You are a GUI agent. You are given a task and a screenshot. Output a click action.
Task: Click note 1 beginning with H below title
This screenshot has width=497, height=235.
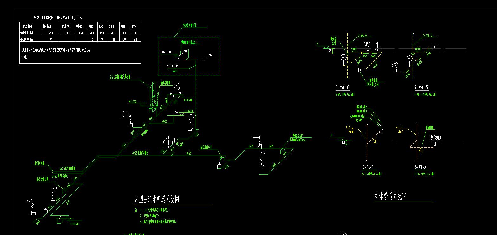coord(153,210)
